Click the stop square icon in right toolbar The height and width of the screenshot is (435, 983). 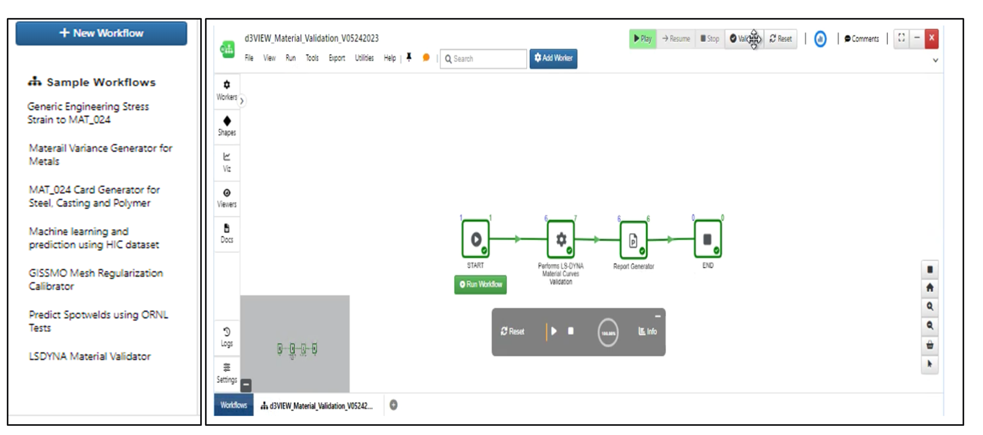(930, 269)
